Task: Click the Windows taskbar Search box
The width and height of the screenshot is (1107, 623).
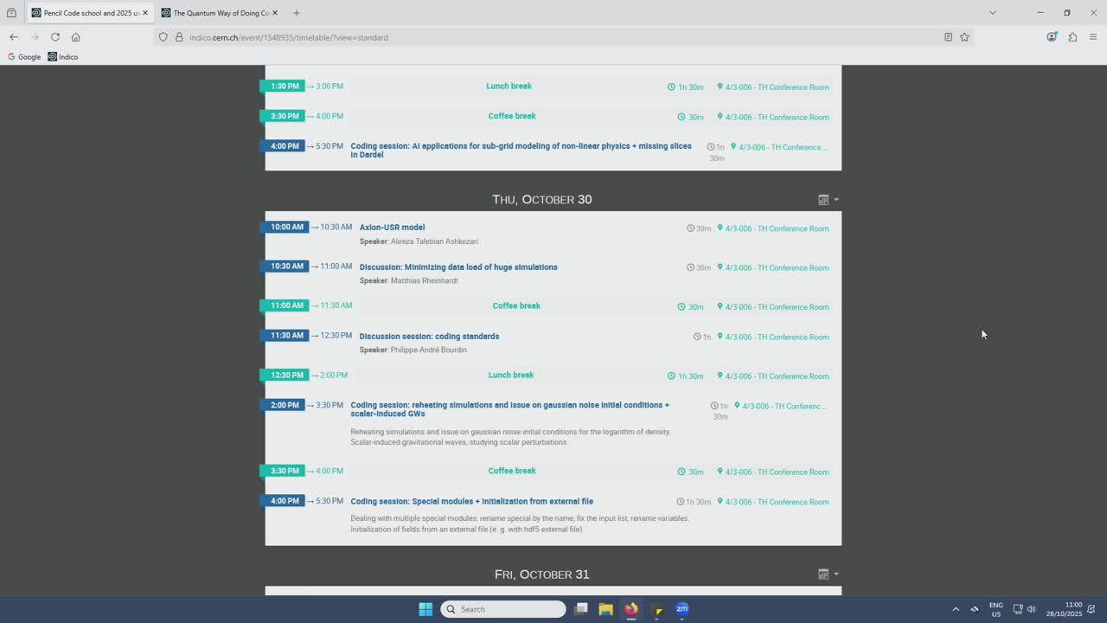Action: pyautogui.click(x=503, y=609)
